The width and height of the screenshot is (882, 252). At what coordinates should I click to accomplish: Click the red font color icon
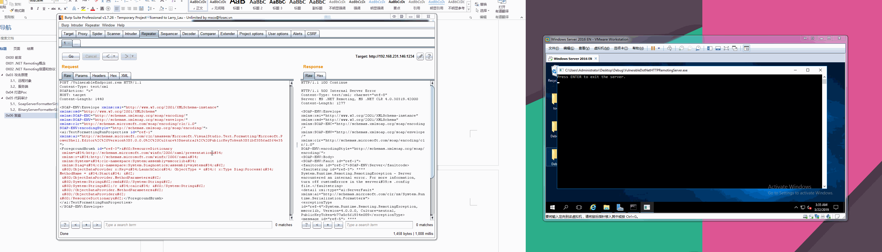coord(93,9)
